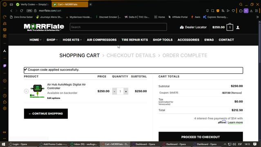Expand the SHOP menu dropdown
This screenshot has height=147, width=261.
pos(52,40)
